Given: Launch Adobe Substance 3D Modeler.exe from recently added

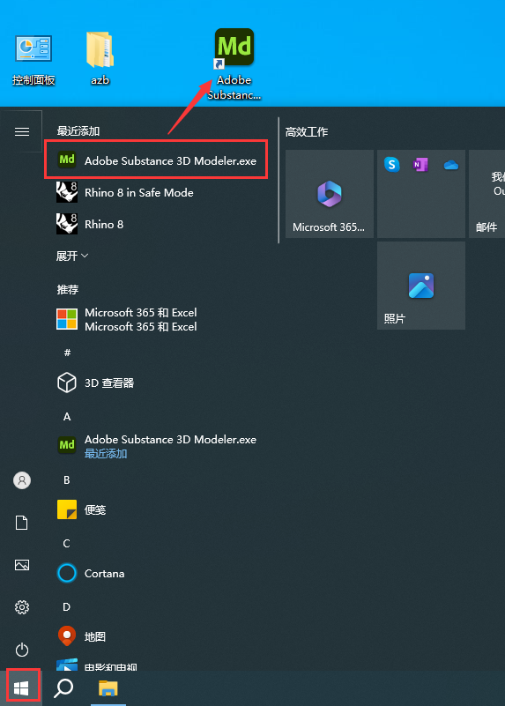Looking at the screenshot, I should [156, 160].
